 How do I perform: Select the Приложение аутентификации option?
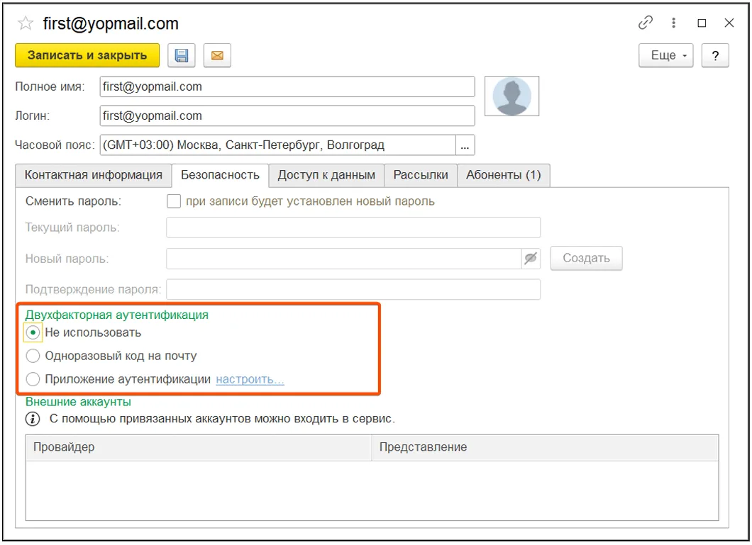[33, 378]
